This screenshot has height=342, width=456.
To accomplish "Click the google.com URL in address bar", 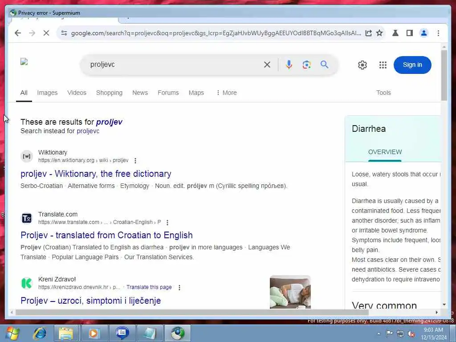I will [216, 33].
